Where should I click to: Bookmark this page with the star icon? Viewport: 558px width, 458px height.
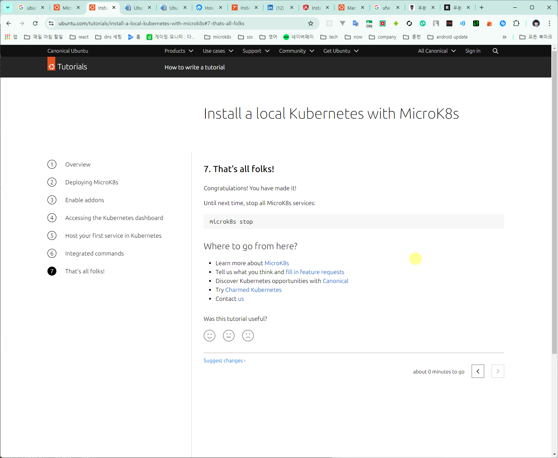click(x=311, y=23)
